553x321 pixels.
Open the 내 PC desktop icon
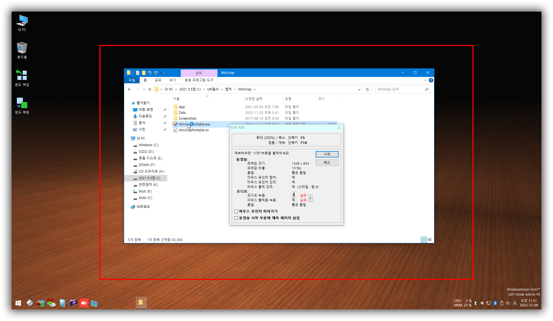(22, 23)
